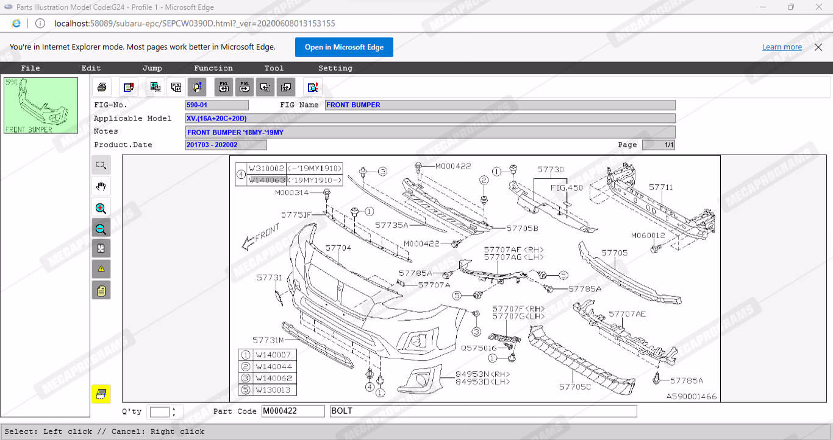Click the yellow clipboard notes icon

coord(101,290)
